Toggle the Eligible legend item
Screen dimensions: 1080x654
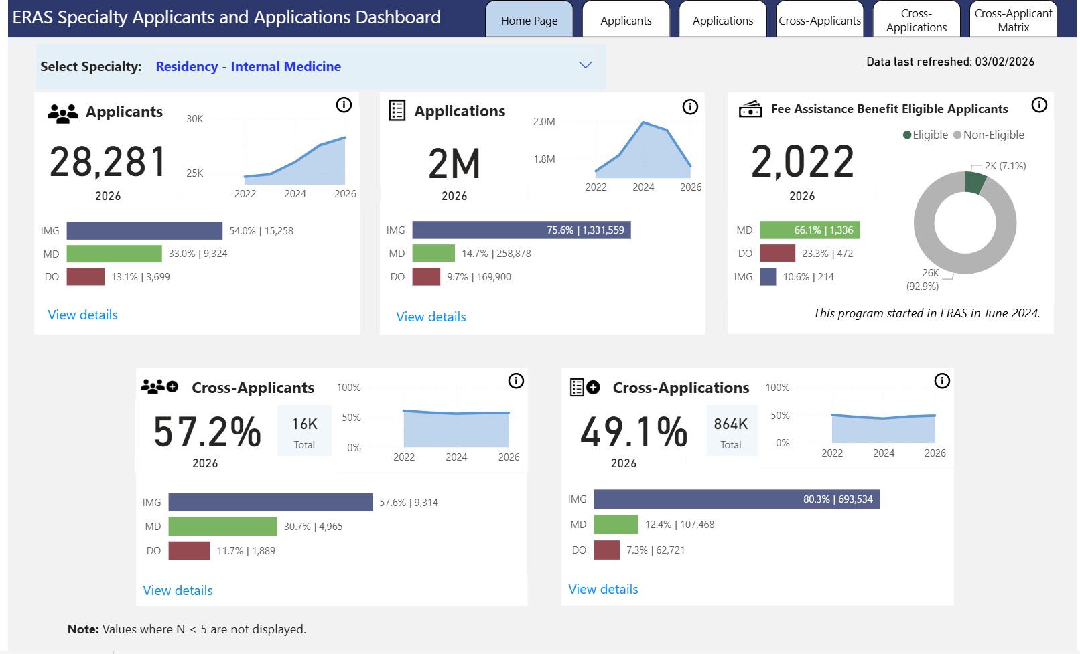[925, 135]
